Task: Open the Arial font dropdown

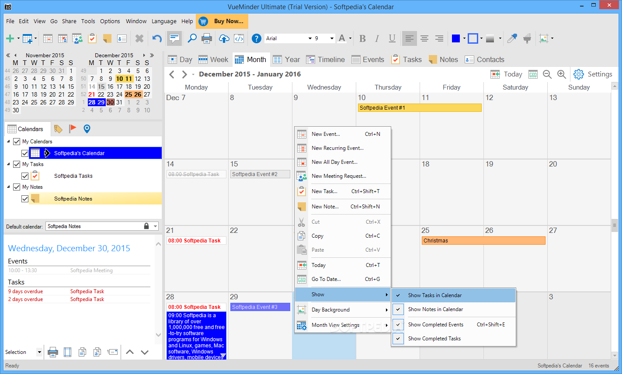Action: pos(310,38)
